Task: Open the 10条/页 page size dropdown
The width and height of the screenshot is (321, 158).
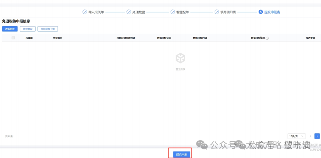Action: [x=296, y=136]
